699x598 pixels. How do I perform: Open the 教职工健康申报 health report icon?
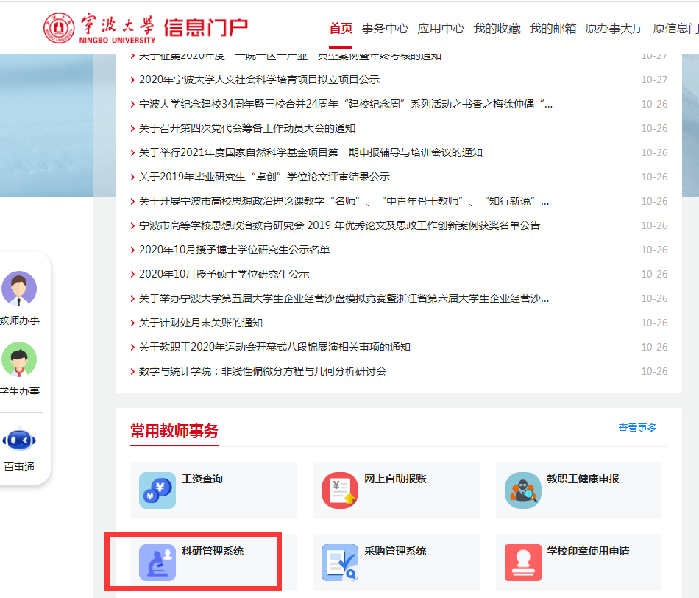pos(522,490)
